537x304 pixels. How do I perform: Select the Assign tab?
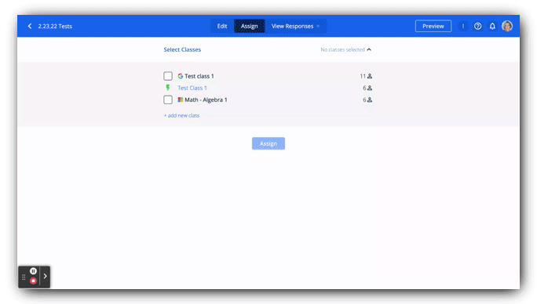(250, 26)
